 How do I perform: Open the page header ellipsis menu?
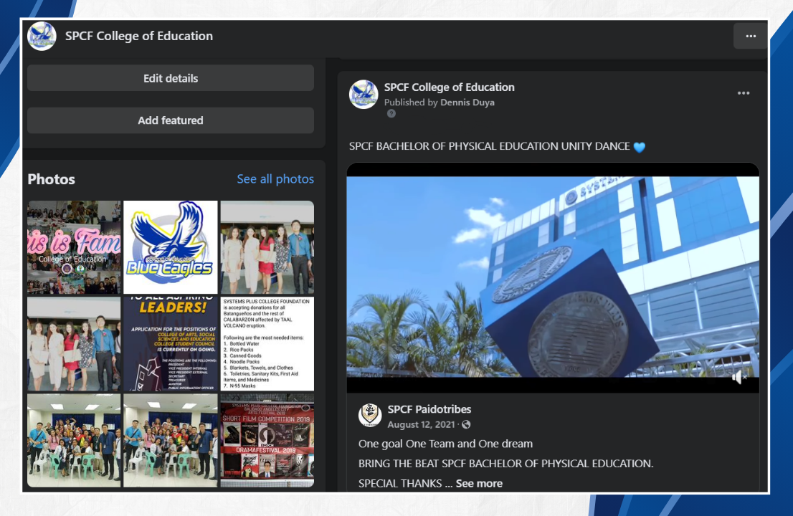[750, 35]
